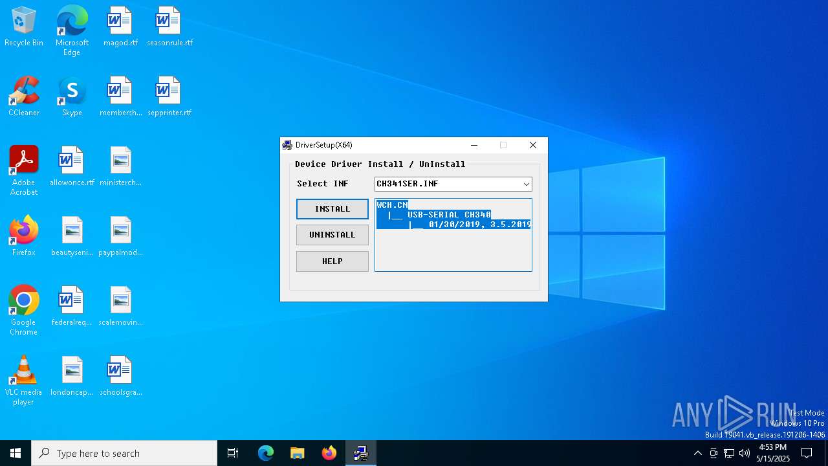This screenshot has width=828, height=466.
Task: Select the Microsoft Edge desktop shortcut
Action: tap(72, 31)
